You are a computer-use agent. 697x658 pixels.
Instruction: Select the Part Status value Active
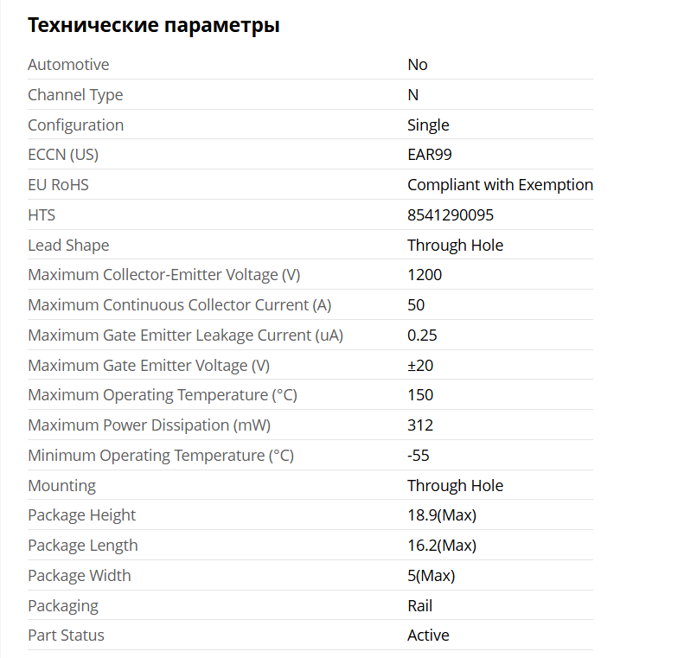click(428, 635)
